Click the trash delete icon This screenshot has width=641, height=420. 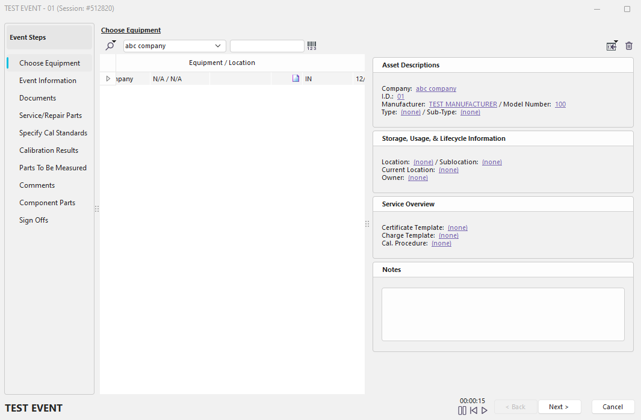(x=629, y=46)
